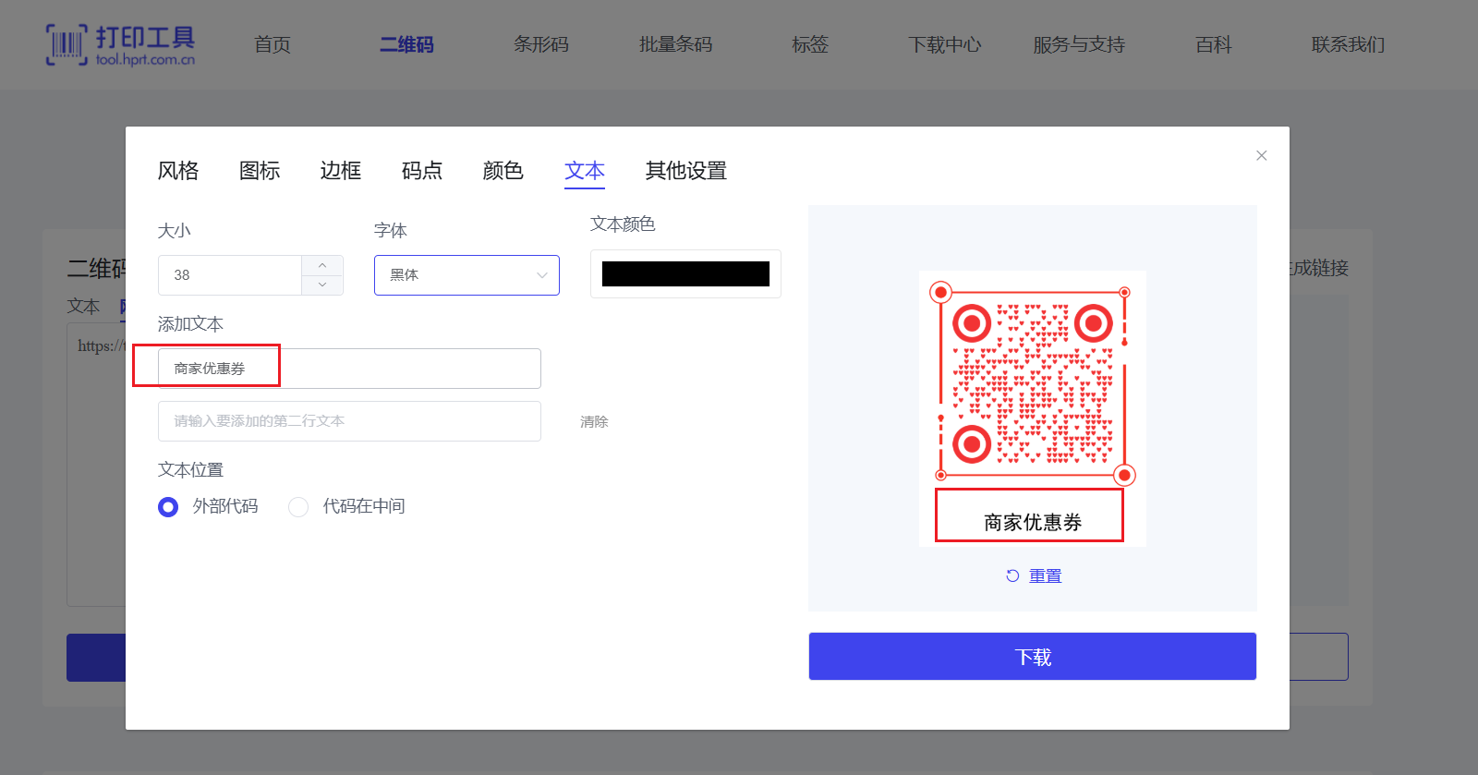Click the second line text input field
1478x775 pixels.
point(349,421)
